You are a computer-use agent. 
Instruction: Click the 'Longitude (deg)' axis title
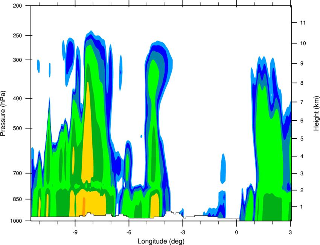pos(161,241)
